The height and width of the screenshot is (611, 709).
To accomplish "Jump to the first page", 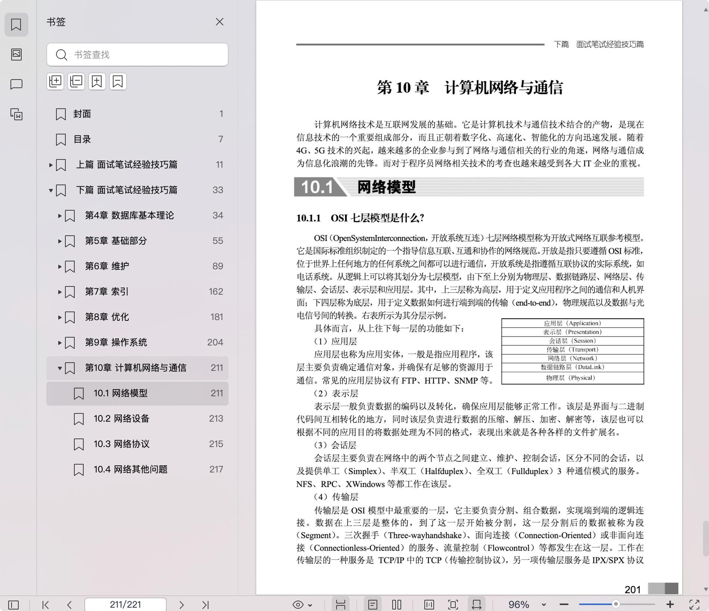I will click(x=46, y=605).
